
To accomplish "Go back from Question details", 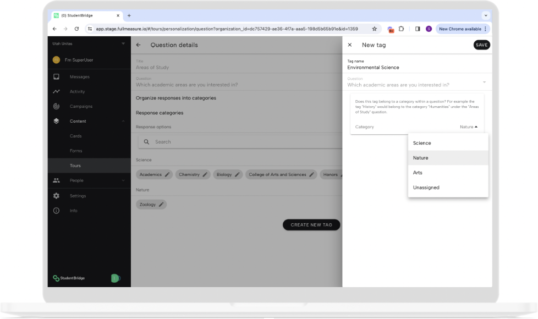I will tap(138, 45).
